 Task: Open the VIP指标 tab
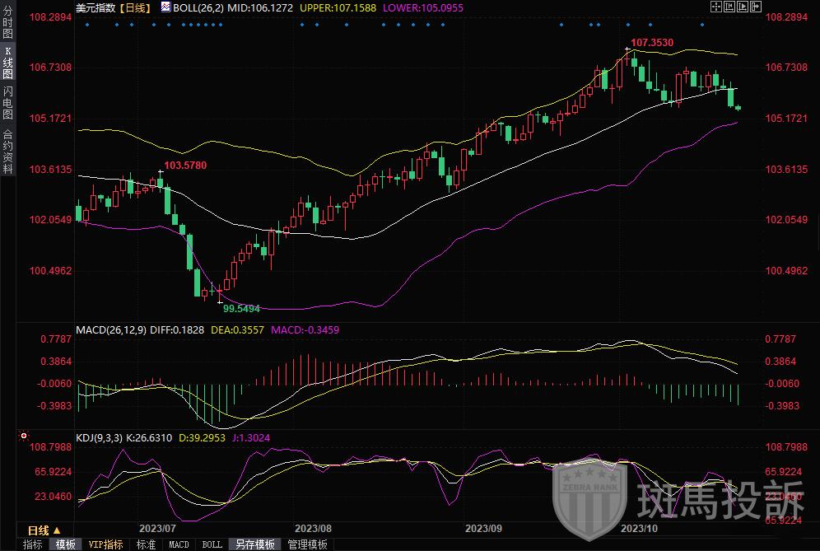pos(105,544)
